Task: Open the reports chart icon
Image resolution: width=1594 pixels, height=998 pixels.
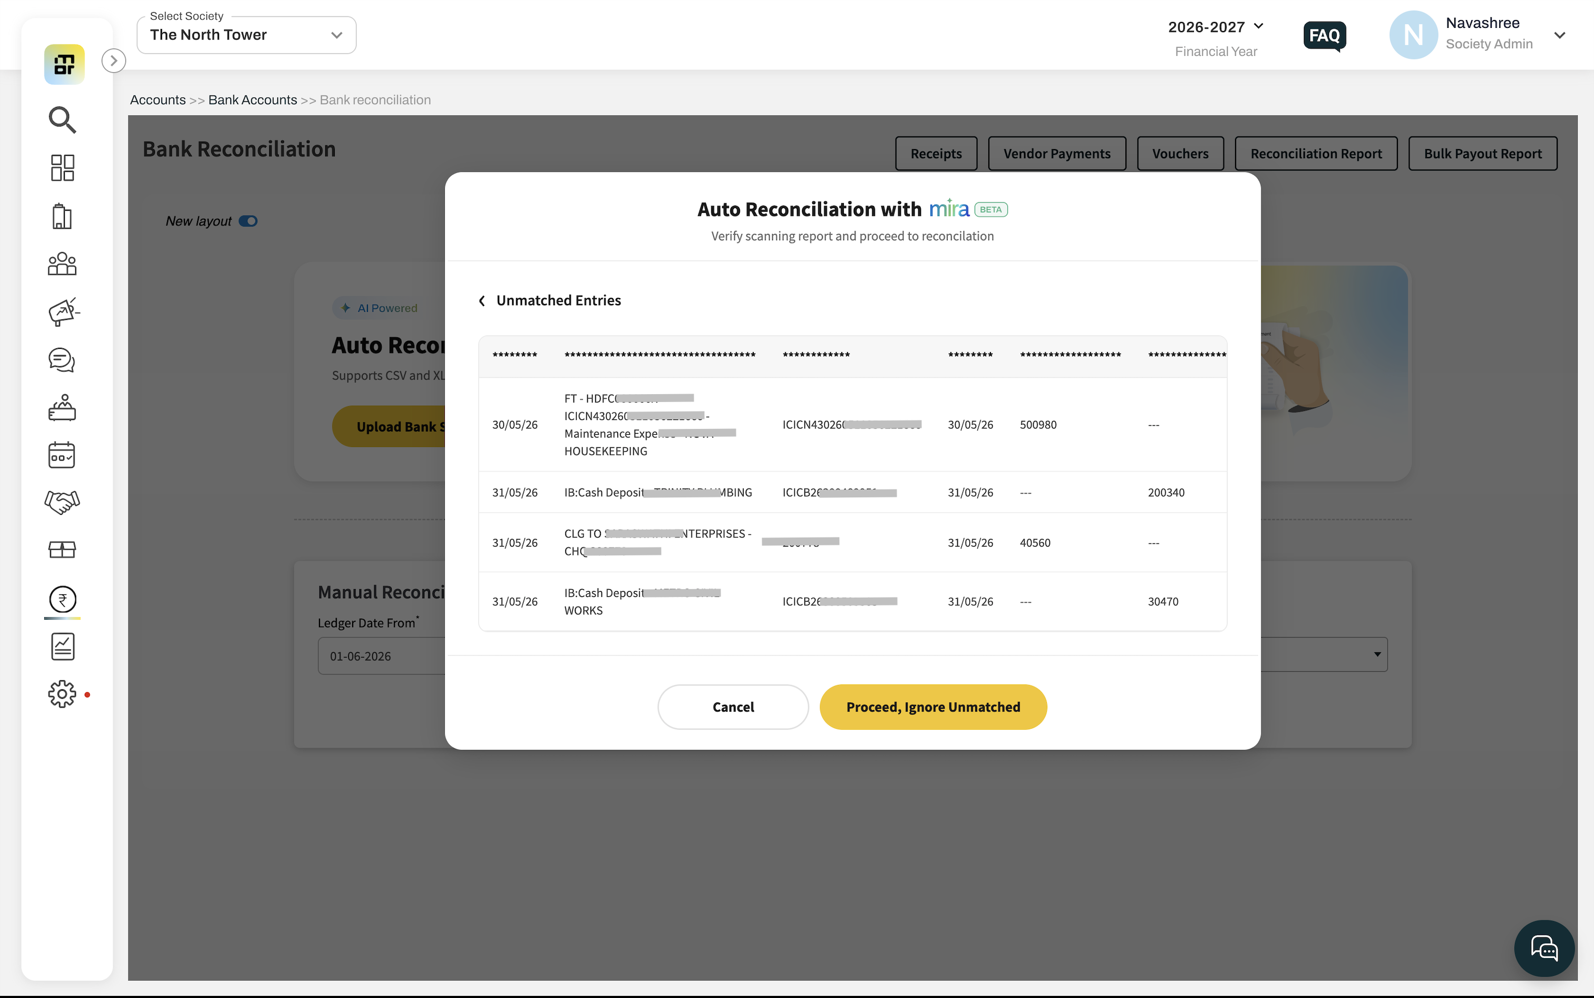Action: coord(63,647)
